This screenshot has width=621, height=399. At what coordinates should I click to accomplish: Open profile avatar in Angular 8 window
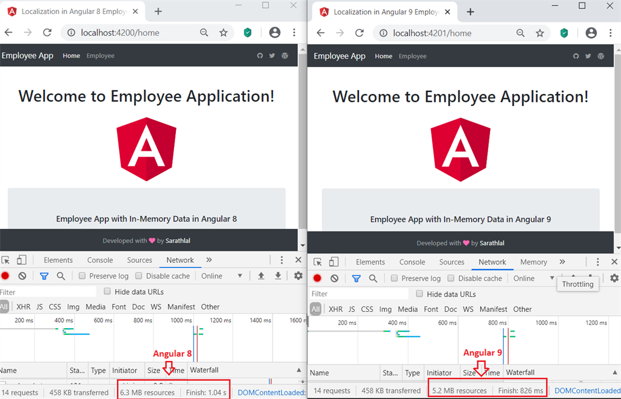tap(275, 33)
